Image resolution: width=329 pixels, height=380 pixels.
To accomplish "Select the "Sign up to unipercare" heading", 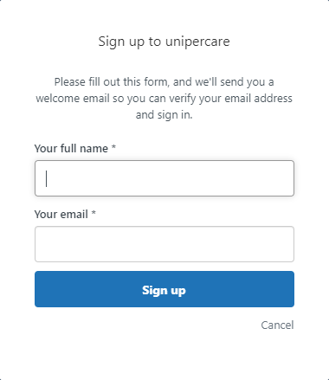I will click(164, 42).
